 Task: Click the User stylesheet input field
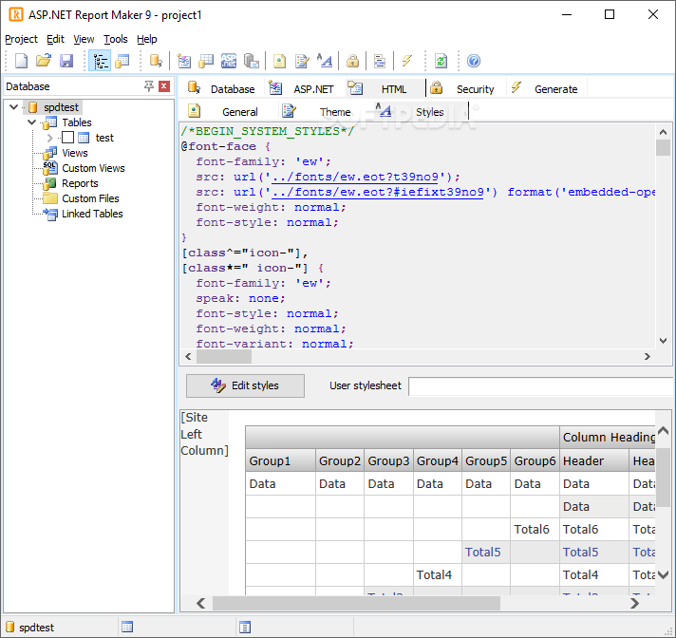[x=540, y=386]
